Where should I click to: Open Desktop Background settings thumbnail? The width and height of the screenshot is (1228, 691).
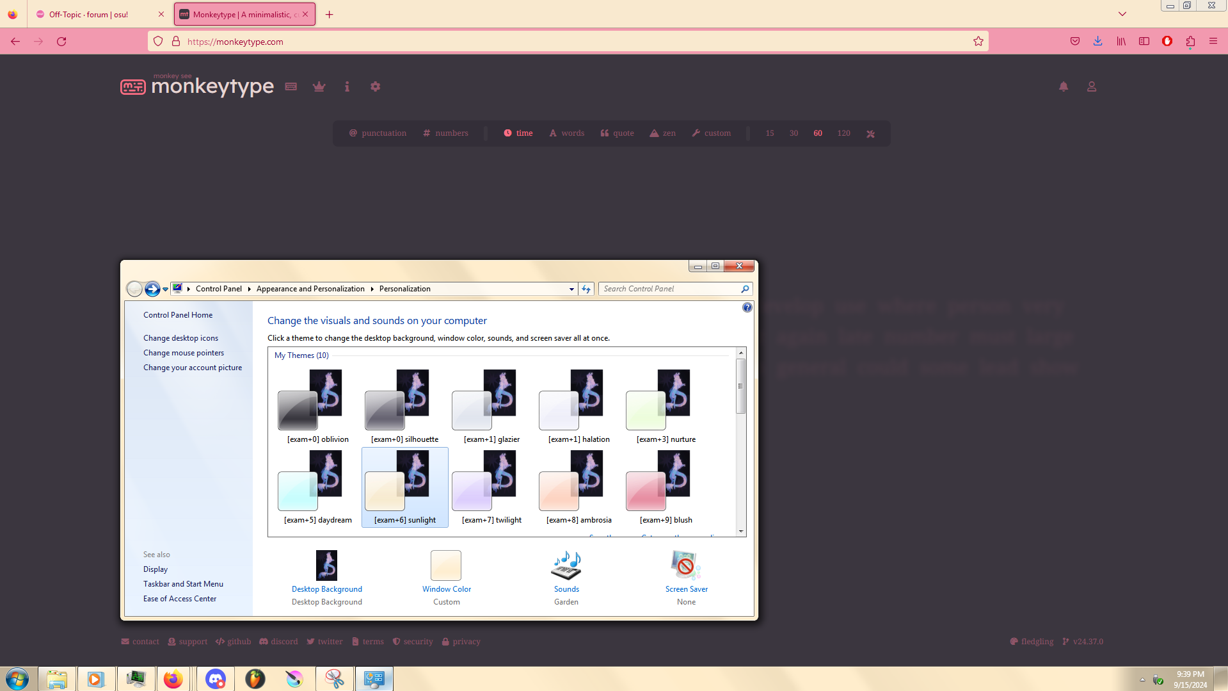tap(326, 565)
